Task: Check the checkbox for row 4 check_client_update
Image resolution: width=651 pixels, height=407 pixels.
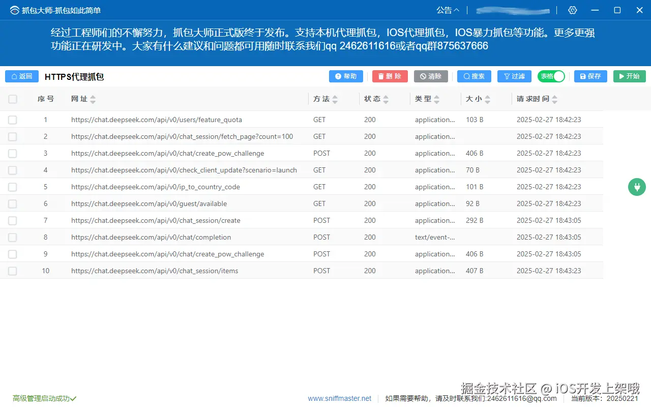Action: [x=13, y=170]
